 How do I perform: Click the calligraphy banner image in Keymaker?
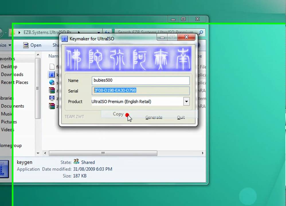pos(128,59)
